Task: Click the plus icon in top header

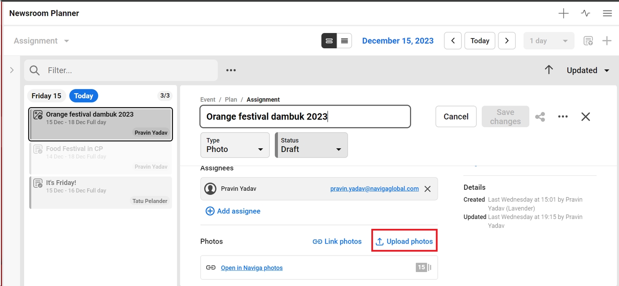Action: pos(563,14)
